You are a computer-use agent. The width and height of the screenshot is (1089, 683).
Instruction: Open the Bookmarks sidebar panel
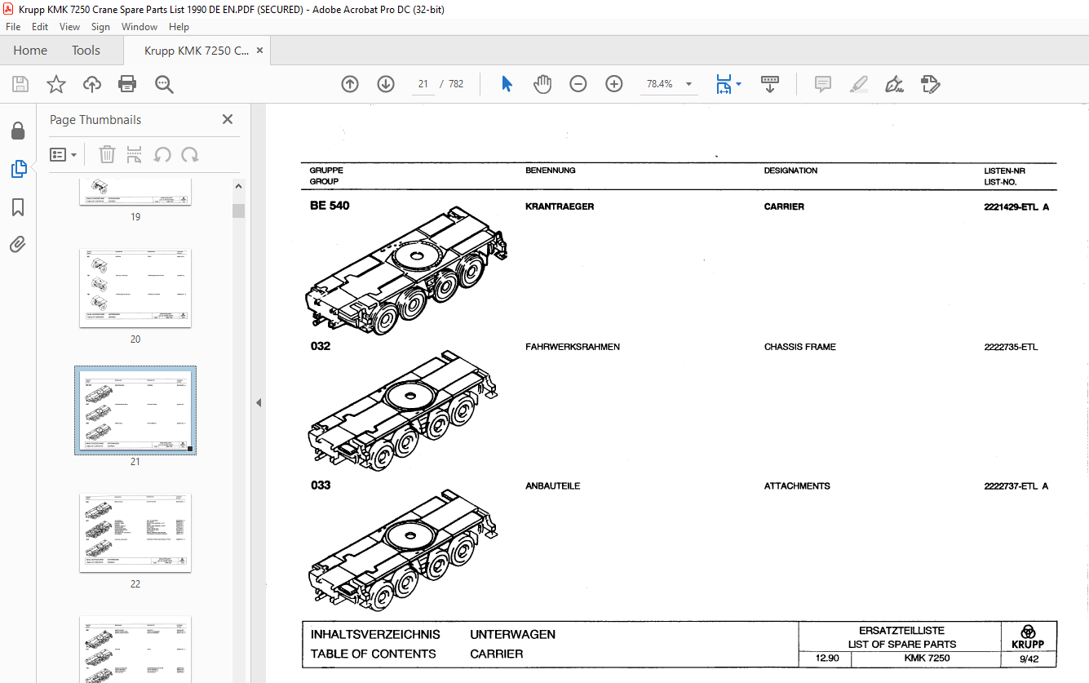(18, 207)
